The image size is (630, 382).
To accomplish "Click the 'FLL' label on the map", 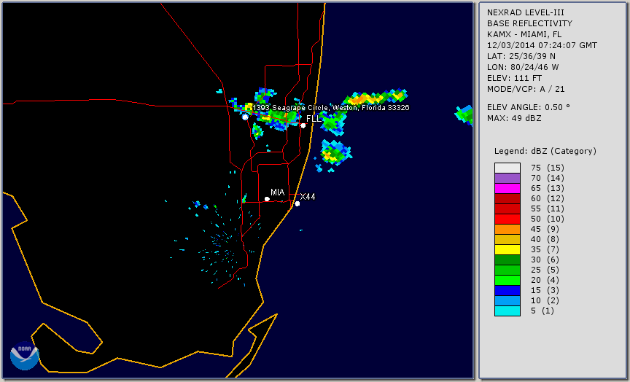I will pyautogui.click(x=314, y=119).
